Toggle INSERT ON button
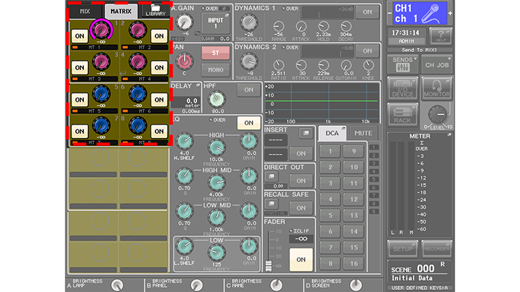This screenshot has width=520, height=292. click(301, 153)
